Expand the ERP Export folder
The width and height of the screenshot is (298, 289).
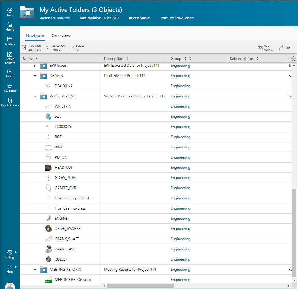(x=35, y=66)
